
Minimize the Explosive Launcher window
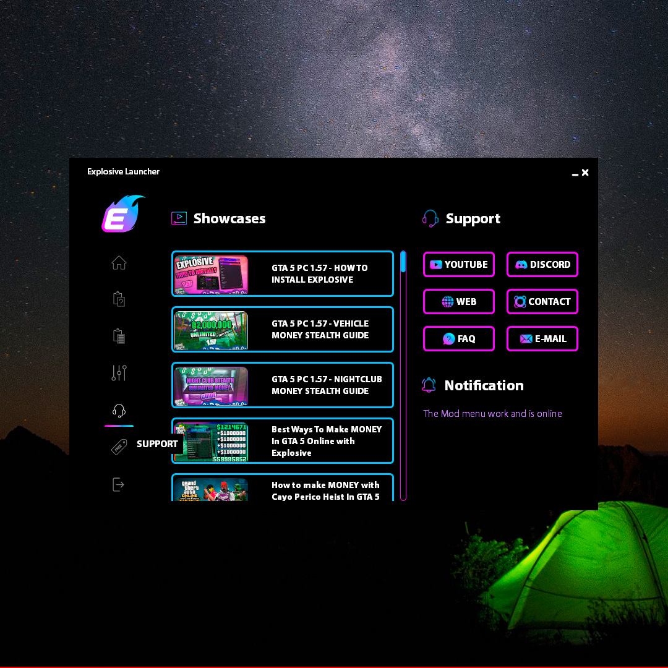[575, 174]
